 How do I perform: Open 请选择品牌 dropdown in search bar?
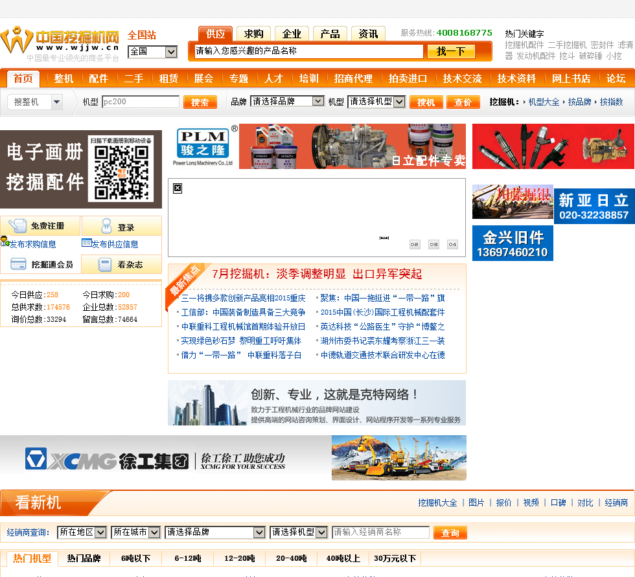pyautogui.click(x=286, y=101)
